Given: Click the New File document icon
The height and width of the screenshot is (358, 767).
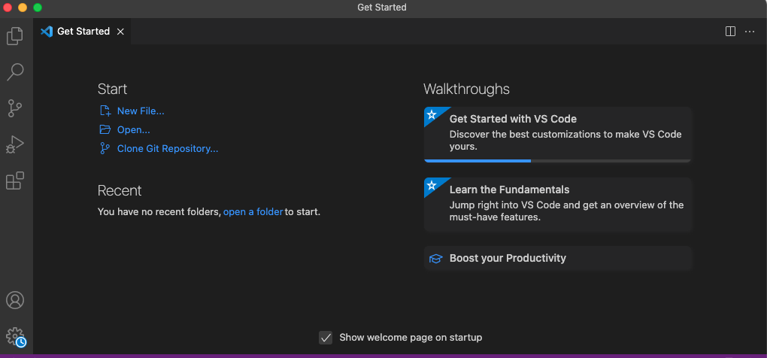Looking at the screenshot, I should pos(105,111).
